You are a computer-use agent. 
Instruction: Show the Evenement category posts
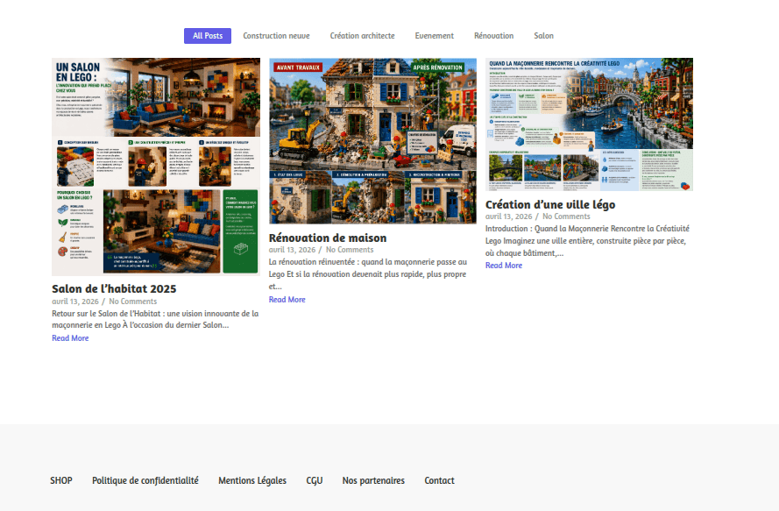(435, 36)
